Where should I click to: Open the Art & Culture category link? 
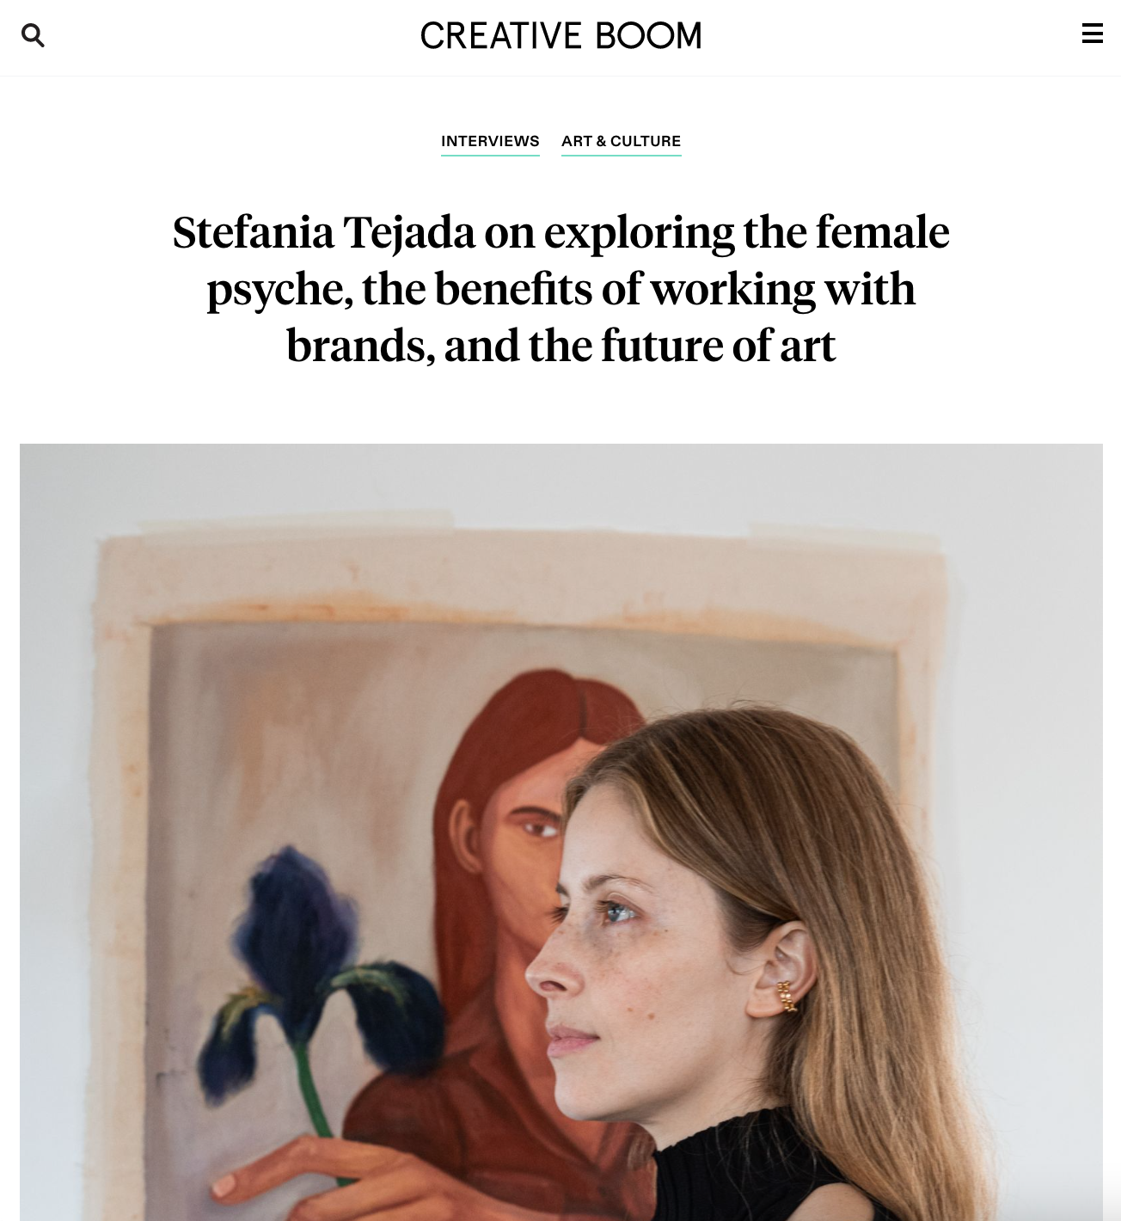click(x=621, y=141)
